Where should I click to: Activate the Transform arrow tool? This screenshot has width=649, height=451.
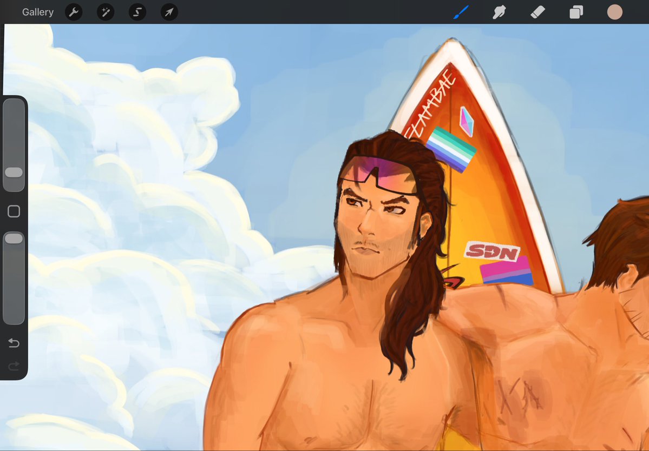click(169, 12)
